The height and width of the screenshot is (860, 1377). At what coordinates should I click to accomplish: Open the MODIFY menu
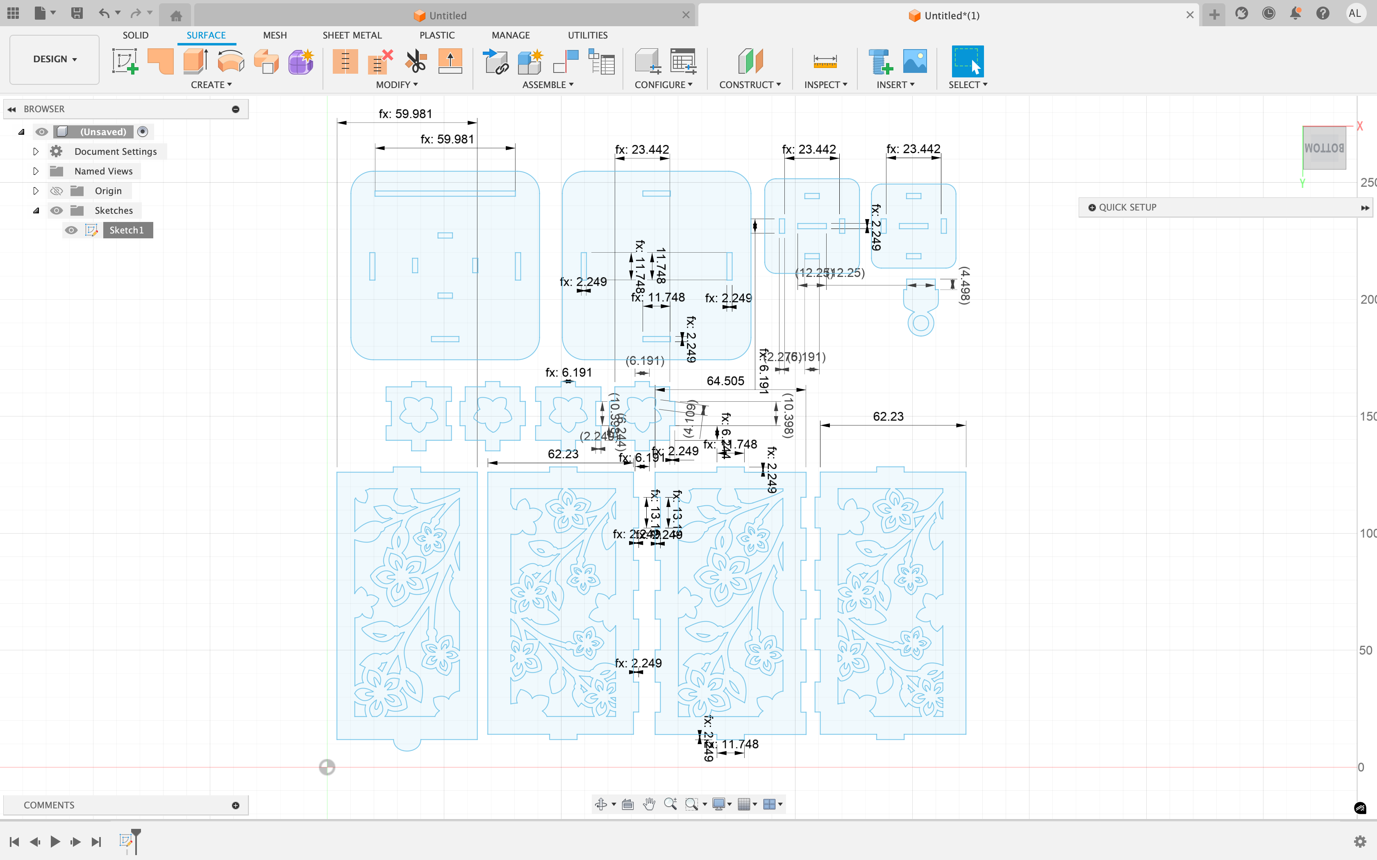pos(397,85)
